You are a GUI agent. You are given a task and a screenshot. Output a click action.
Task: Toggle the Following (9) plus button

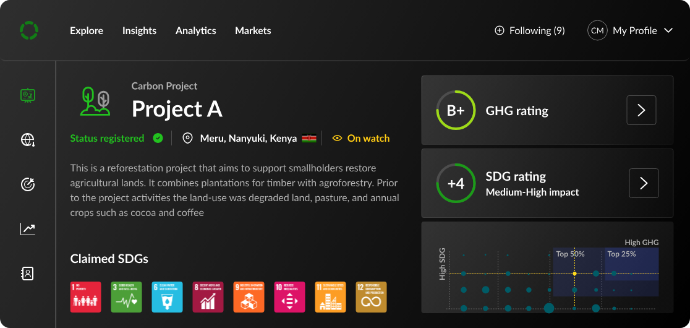coord(500,30)
